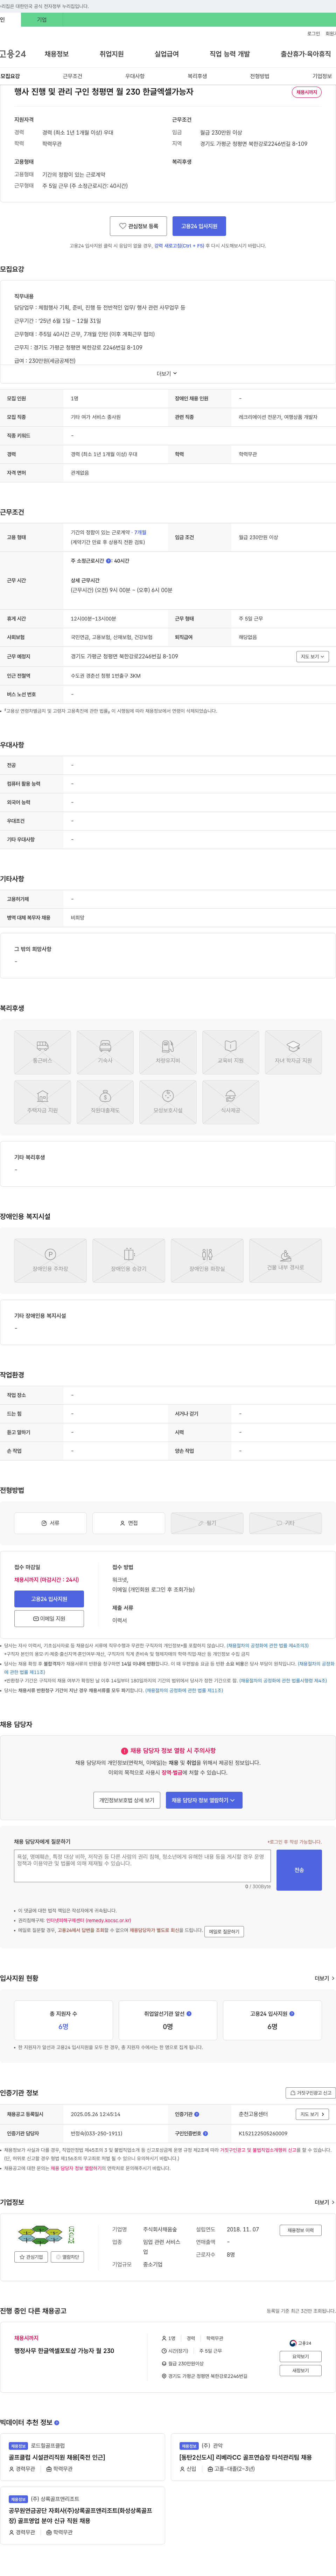
Task: Select the 면접 screening step
Action: click(x=128, y=1523)
